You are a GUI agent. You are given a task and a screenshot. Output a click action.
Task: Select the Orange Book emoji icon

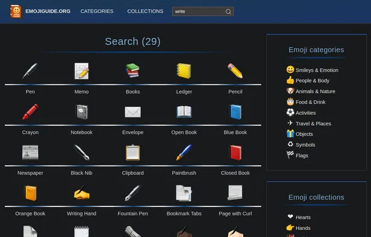[x=31, y=193]
